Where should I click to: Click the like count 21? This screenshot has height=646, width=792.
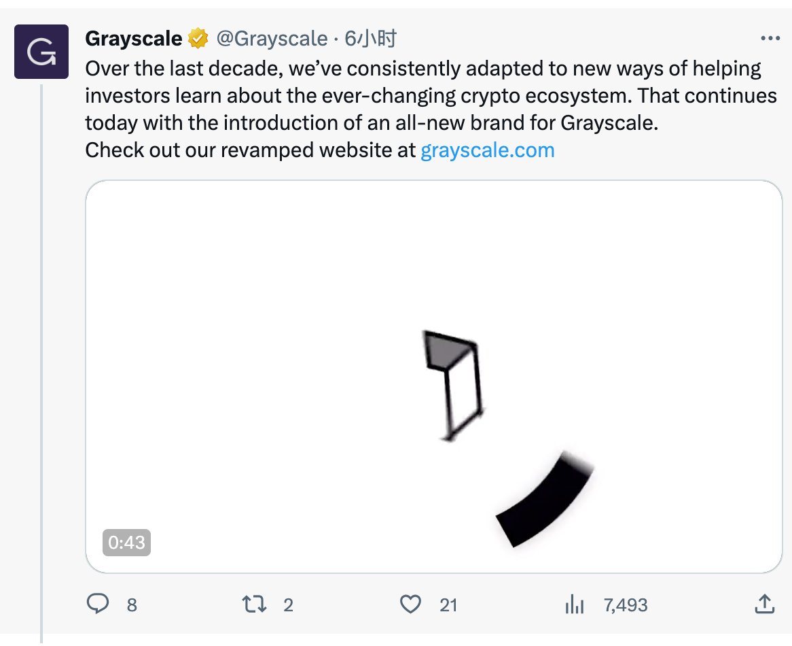click(x=448, y=605)
